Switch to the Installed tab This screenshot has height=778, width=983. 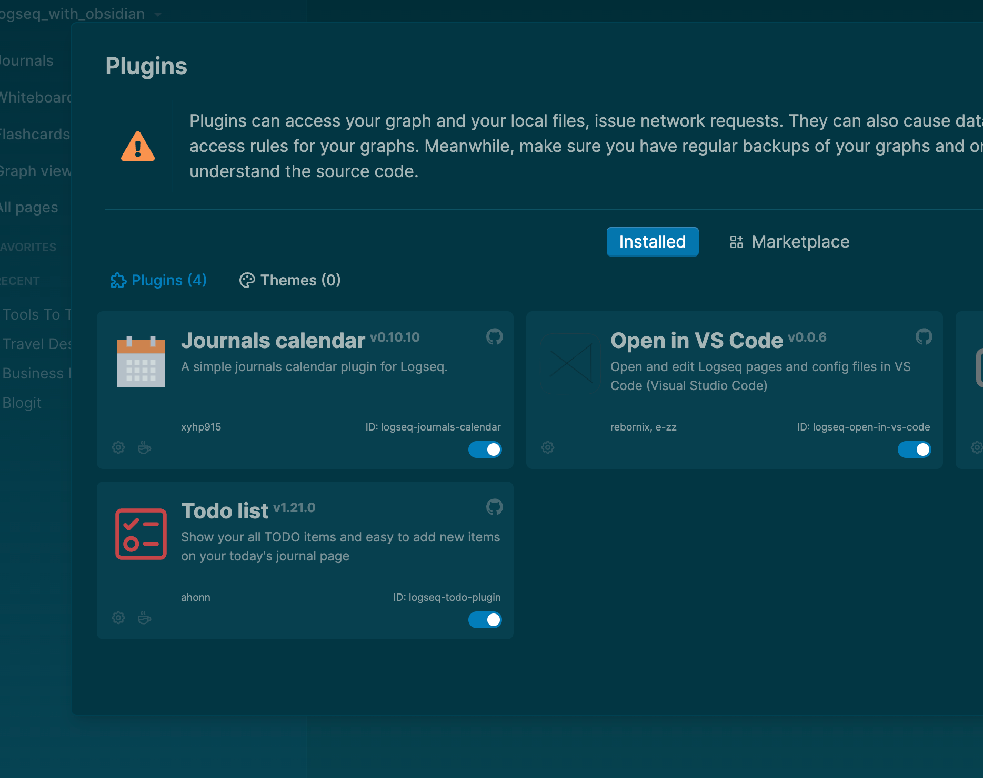click(x=653, y=242)
